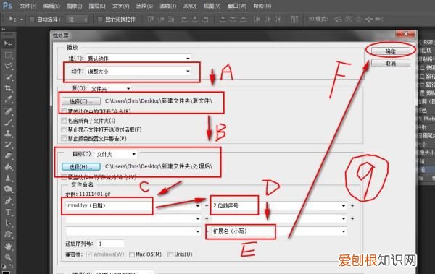
Task: Check the Unix(U) compatibility box
Action: pos(170,254)
